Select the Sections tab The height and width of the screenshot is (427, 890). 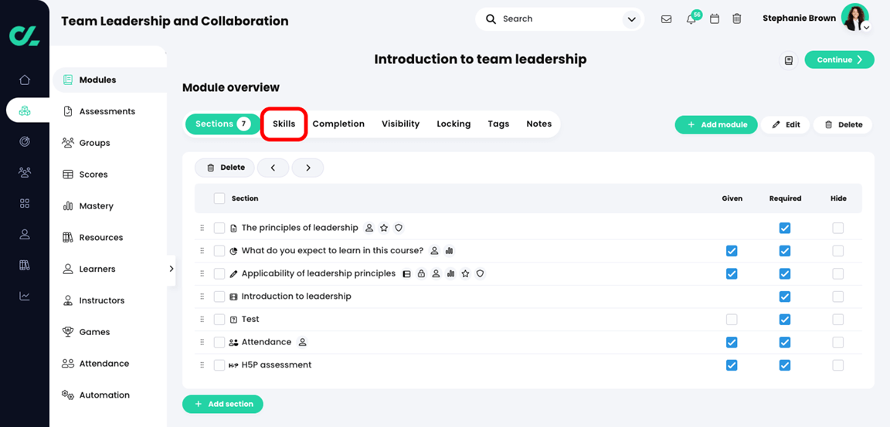(222, 124)
